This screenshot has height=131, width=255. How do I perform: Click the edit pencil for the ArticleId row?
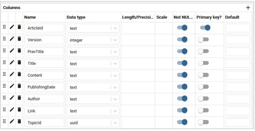coord(12,27)
